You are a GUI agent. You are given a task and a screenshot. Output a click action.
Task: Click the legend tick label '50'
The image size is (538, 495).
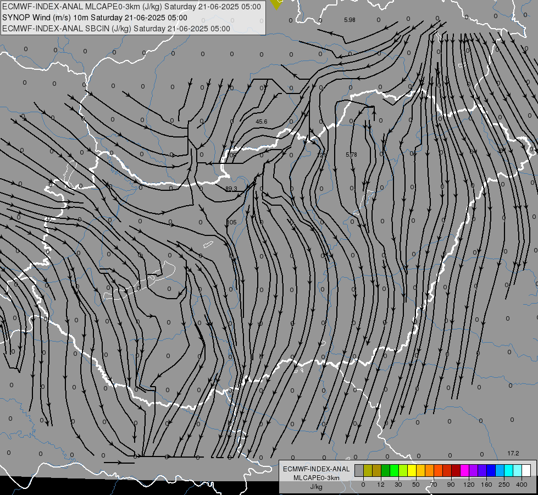(x=416, y=485)
